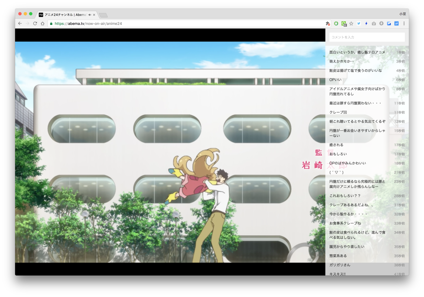The width and height of the screenshot is (424, 297).
Task: Click the comment 鮭皮は揚げて塩で食うのがいいな
Action: tap(356, 71)
